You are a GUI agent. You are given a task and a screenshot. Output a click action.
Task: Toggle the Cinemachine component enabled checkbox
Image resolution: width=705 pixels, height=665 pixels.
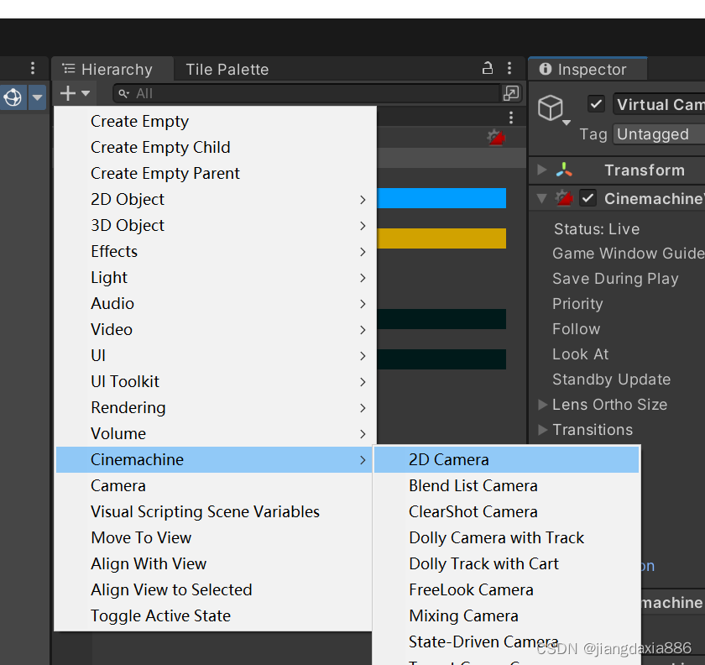click(x=588, y=198)
